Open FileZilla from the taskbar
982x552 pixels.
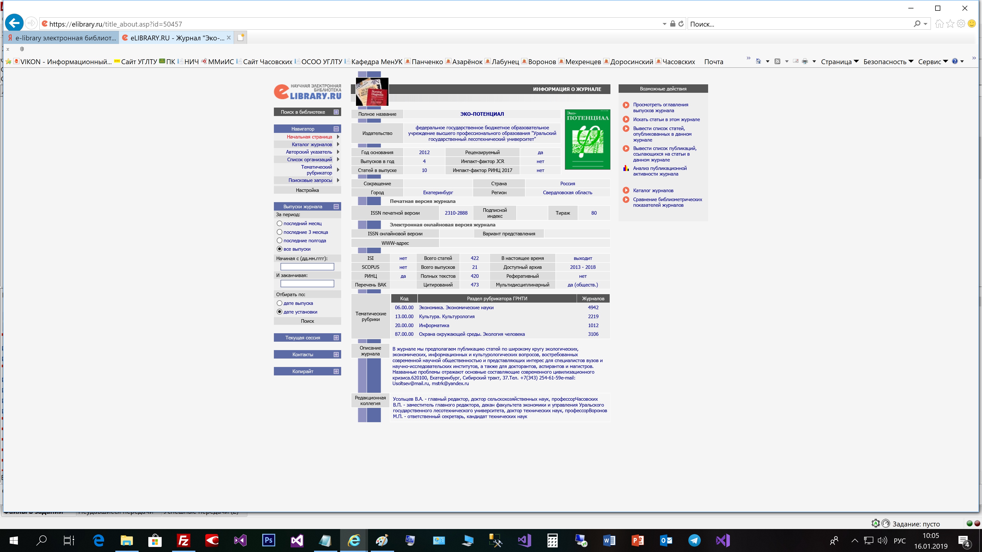point(183,540)
